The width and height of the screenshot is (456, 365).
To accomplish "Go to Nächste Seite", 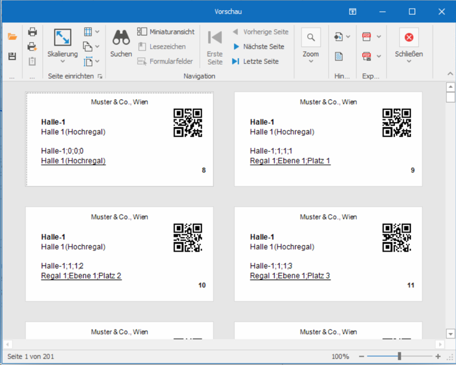I will tap(258, 46).
